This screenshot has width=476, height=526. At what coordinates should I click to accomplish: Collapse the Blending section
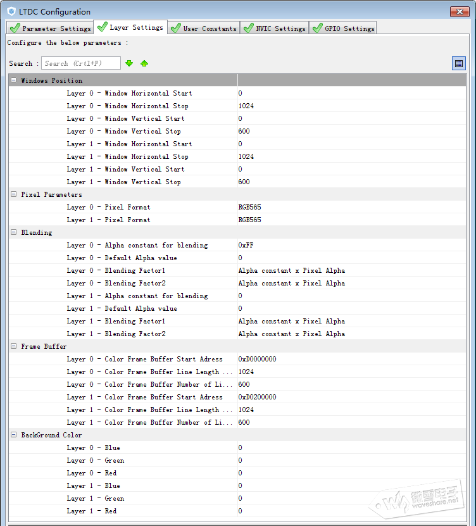(14, 232)
